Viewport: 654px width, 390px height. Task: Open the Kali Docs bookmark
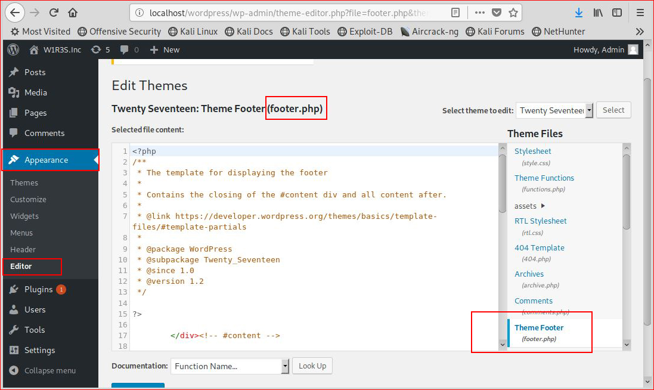pyautogui.click(x=249, y=32)
